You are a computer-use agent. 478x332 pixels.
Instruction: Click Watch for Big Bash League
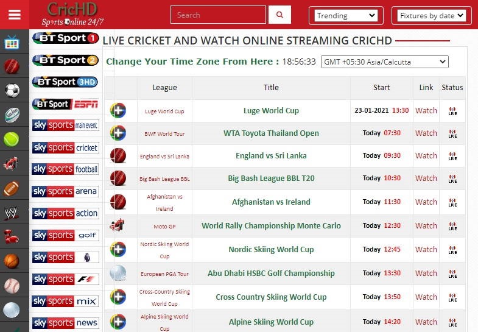(426, 178)
